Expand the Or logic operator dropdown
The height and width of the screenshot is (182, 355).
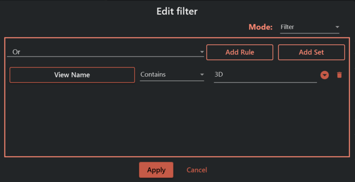106,52
